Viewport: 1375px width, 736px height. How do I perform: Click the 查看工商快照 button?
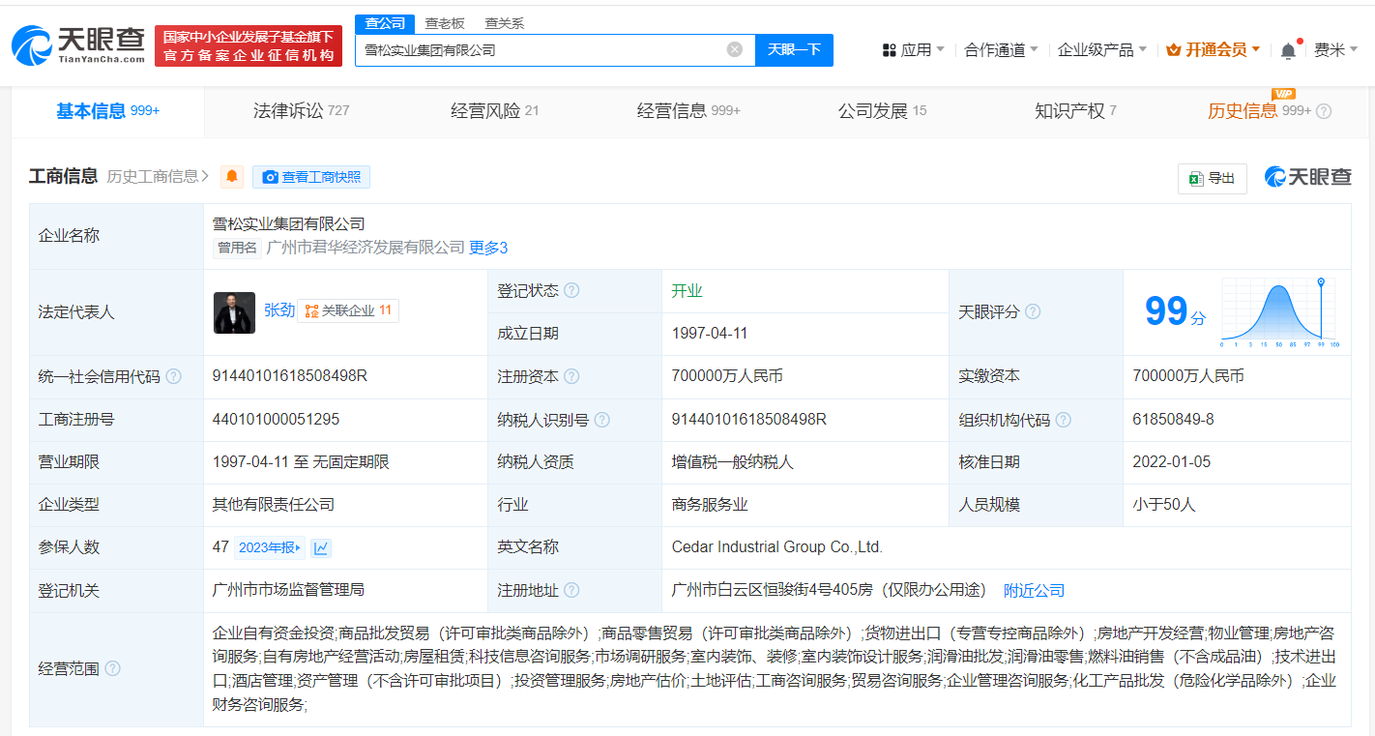pyautogui.click(x=311, y=177)
